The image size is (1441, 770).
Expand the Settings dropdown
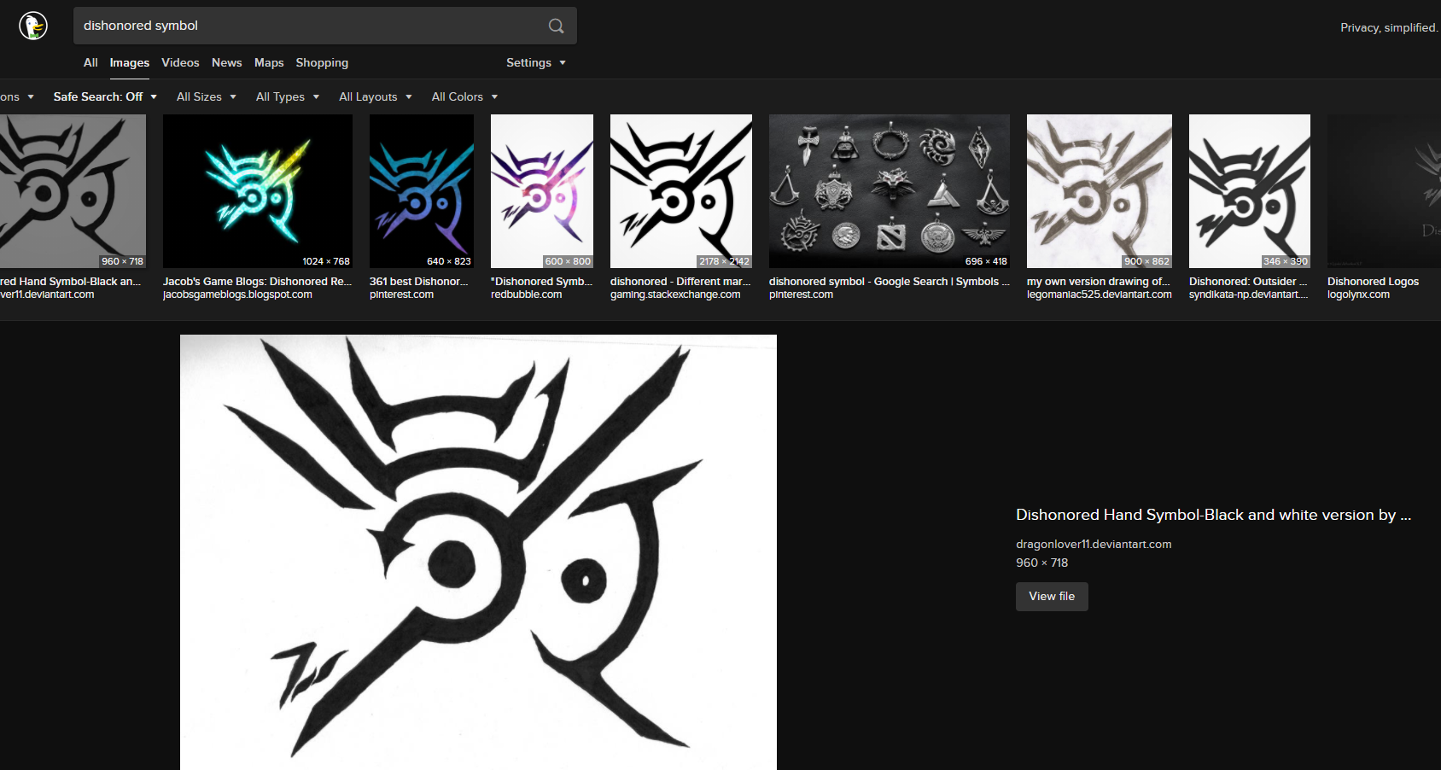(536, 62)
